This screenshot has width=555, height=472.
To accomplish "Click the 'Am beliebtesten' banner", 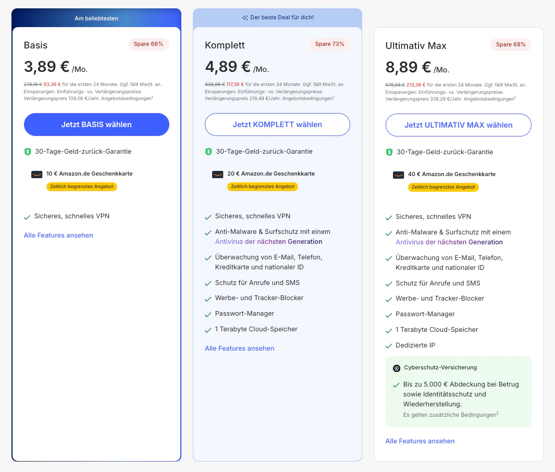I will 96,18.
